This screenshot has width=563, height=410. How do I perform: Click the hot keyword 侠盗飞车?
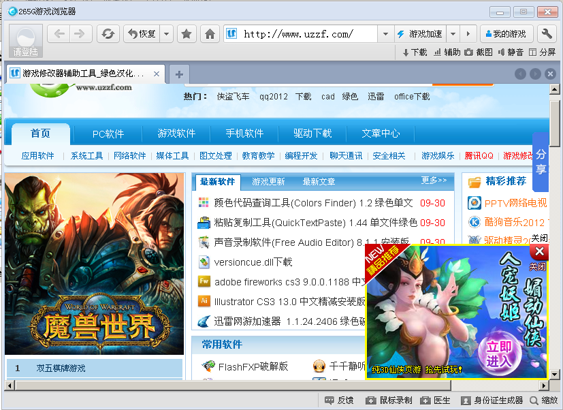coord(233,97)
